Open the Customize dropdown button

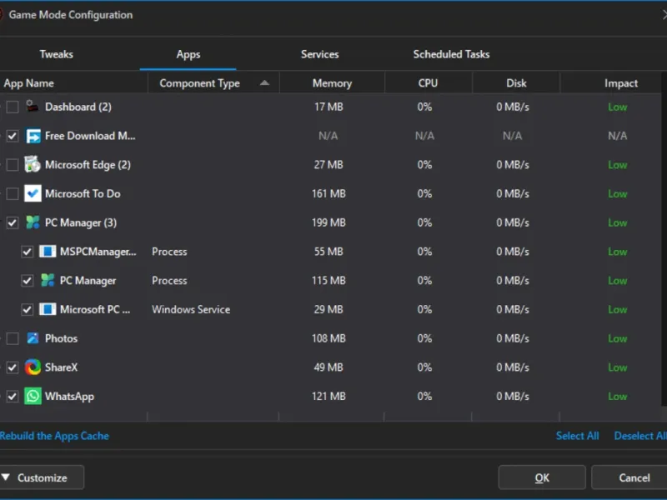(x=43, y=477)
